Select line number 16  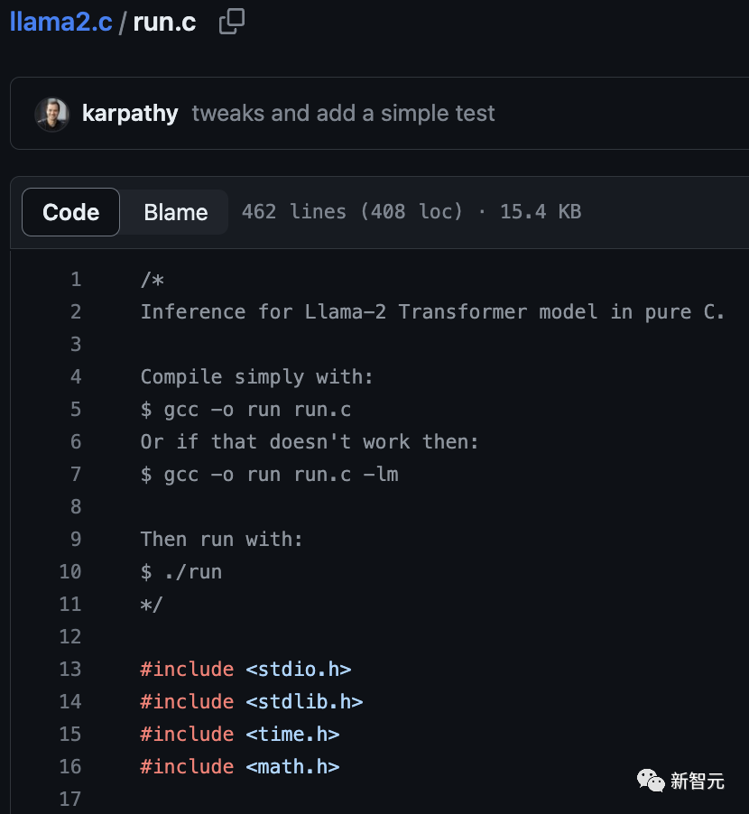click(70, 767)
